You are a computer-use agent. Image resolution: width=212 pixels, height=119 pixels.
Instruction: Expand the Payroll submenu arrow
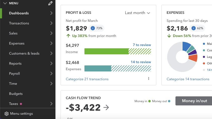pos(51,73)
